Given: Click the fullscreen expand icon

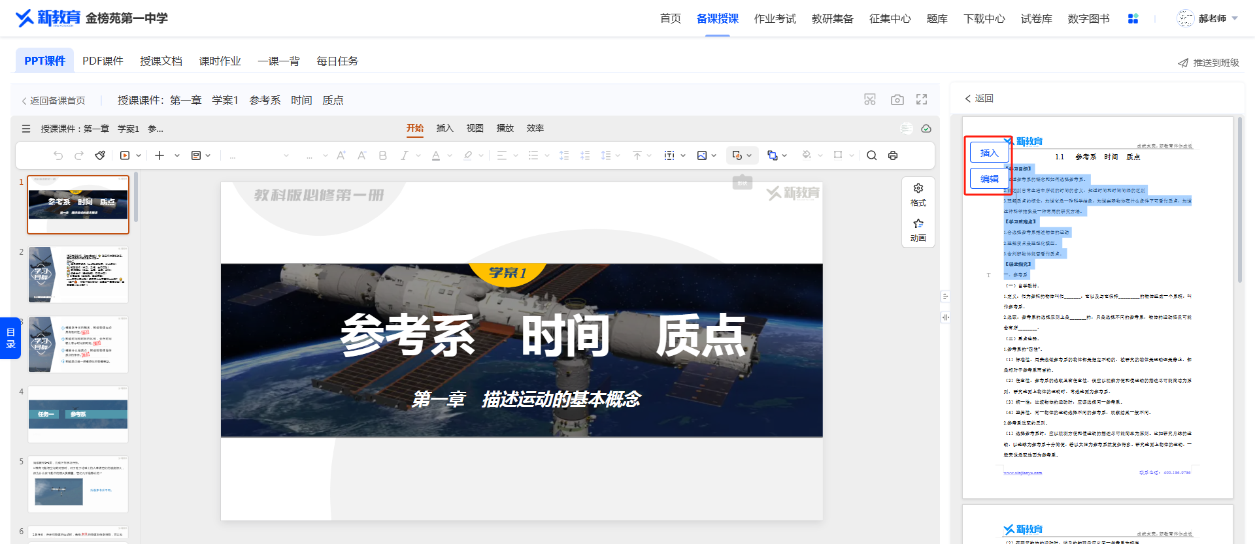Looking at the screenshot, I should point(922,99).
